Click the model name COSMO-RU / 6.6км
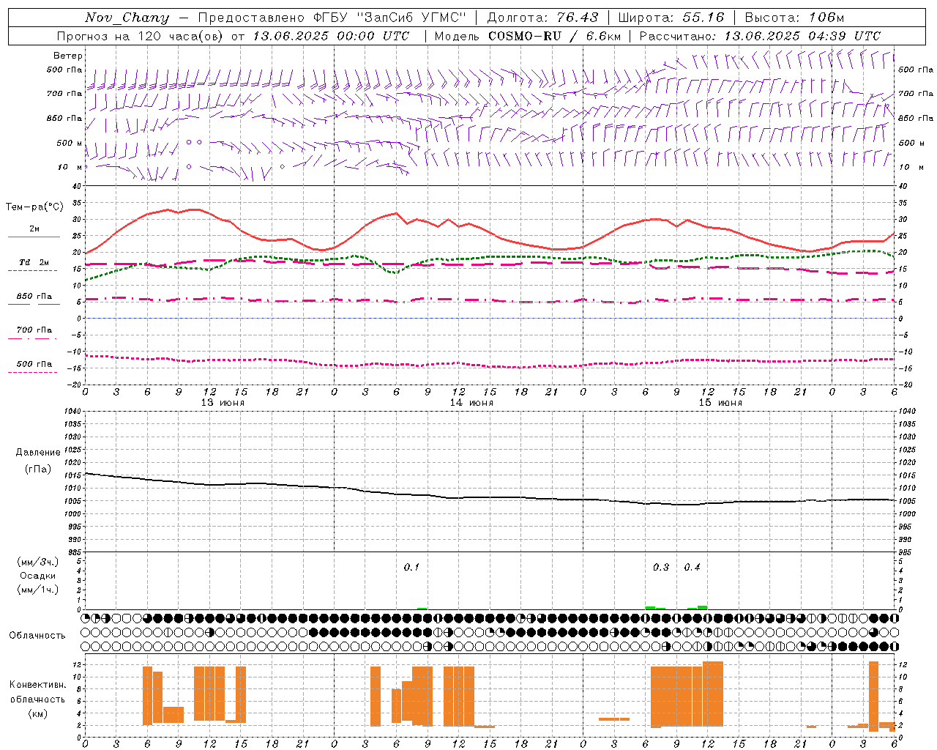This screenshot has width=937, height=750. pyautogui.click(x=554, y=36)
